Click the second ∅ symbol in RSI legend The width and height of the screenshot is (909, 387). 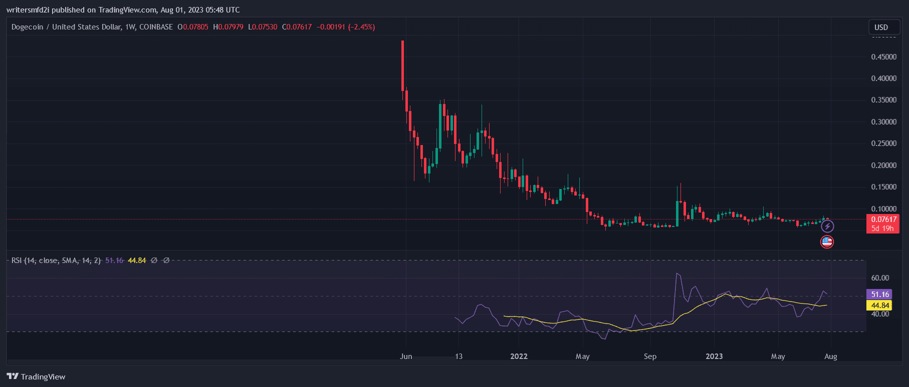point(166,260)
